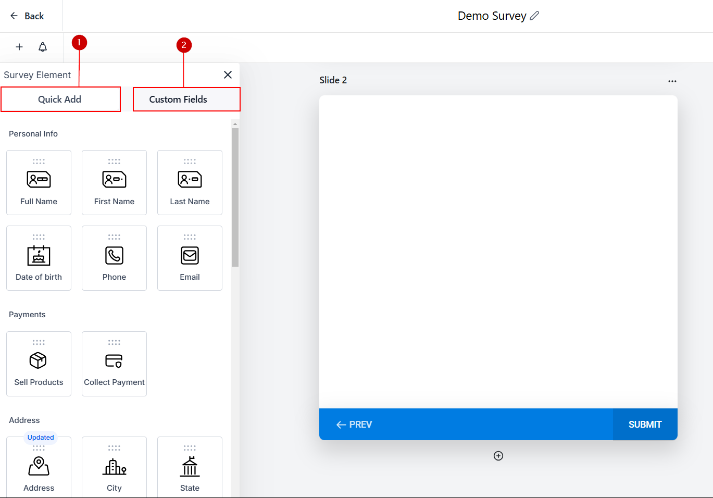Screen dimensions: 713x498
Task: Click the PREV button on slide
Action: (x=354, y=425)
